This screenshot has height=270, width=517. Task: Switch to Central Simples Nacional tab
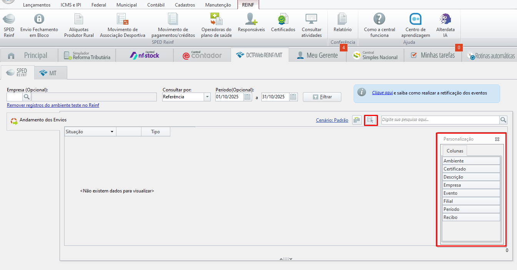[x=375, y=55]
